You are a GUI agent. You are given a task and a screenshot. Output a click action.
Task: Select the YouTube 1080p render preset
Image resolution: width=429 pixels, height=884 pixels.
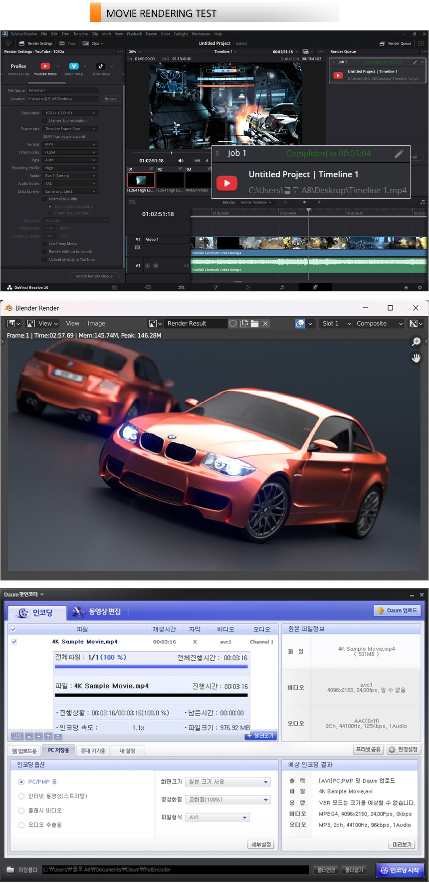coord(45,66)
